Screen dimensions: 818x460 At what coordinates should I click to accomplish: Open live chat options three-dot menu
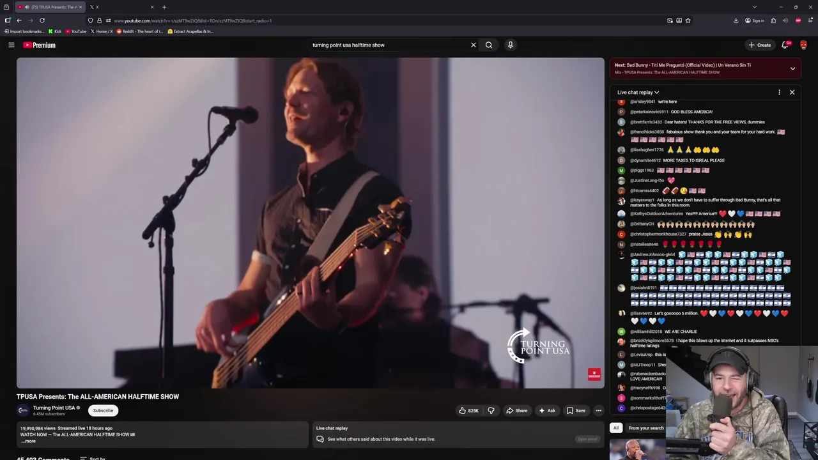coord(779,92)
